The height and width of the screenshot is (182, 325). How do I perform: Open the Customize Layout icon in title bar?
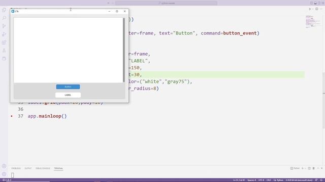323,3
